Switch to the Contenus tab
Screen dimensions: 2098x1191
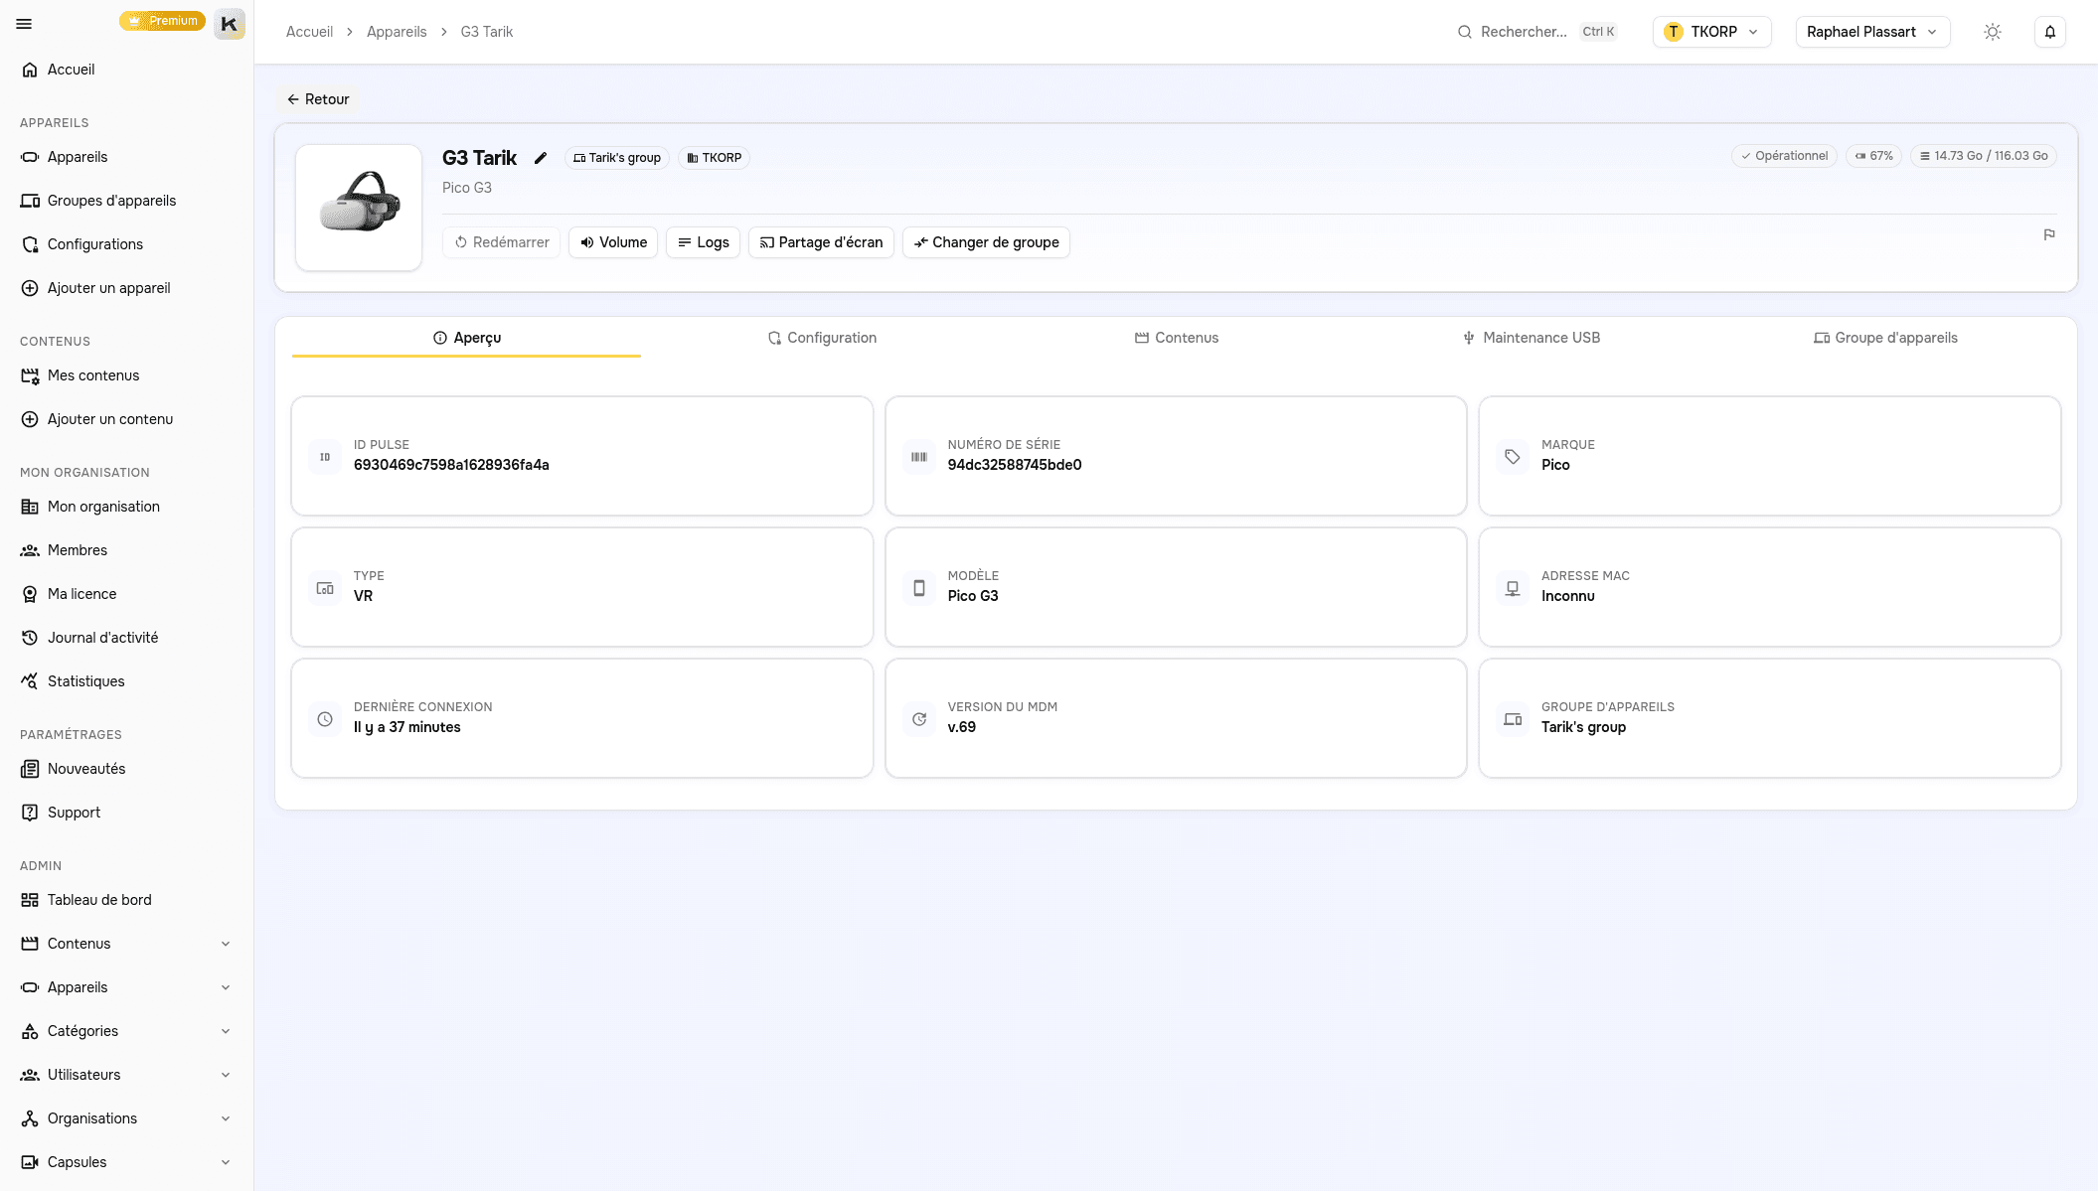point(1177,338)
